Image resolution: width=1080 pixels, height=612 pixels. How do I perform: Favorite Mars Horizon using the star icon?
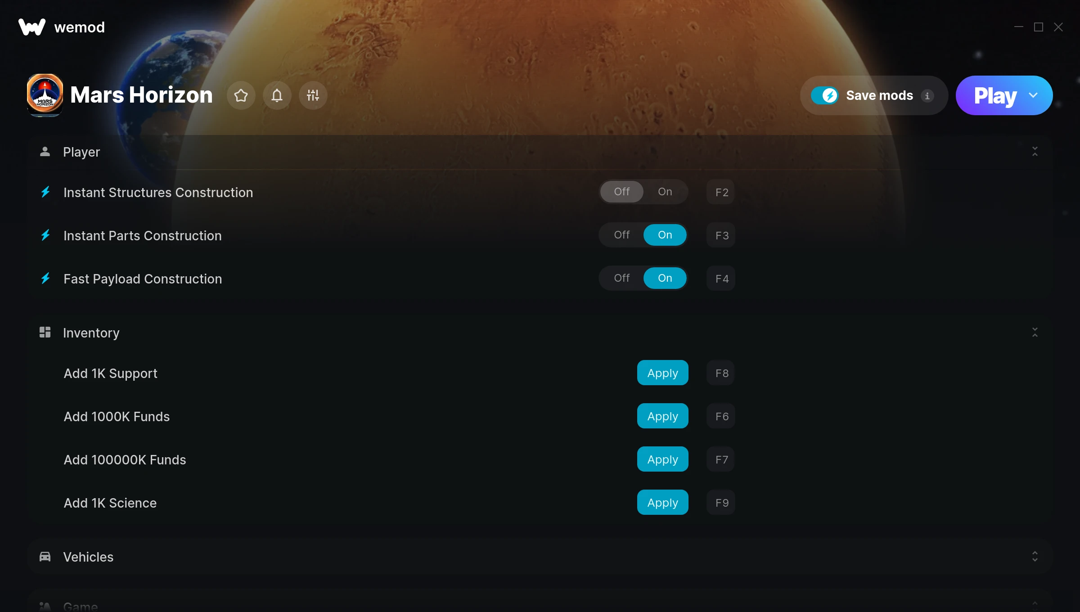point(241,95)
